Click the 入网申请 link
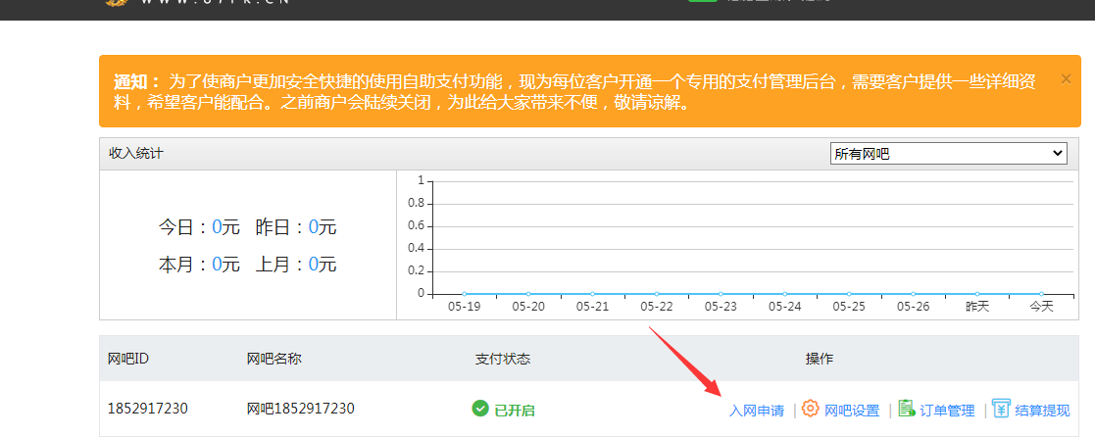 (x=756, y=411)
